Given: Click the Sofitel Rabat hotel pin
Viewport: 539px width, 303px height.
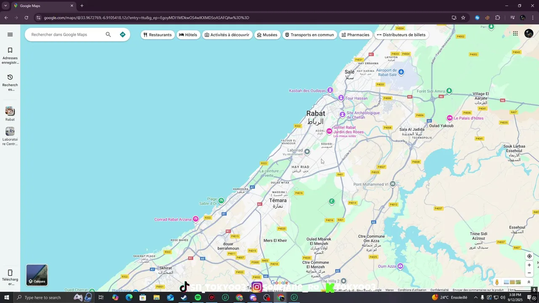Looking at the screenshot, I should point(329,131).
